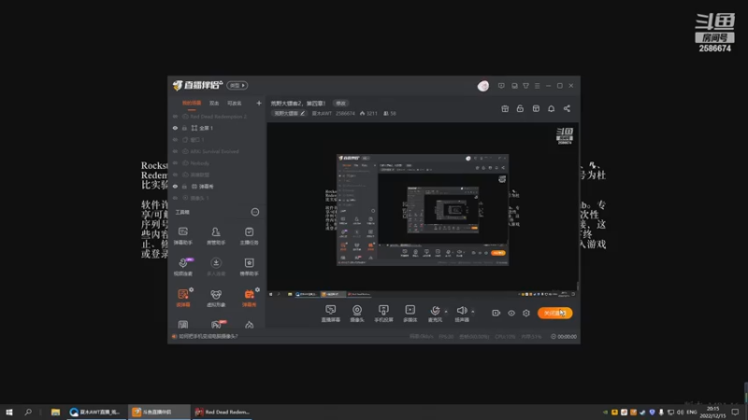The width and height of the screenshot is (748, 420).
Task: Click the 00:00:00 stream timer
Action: [x=564, y=337]
